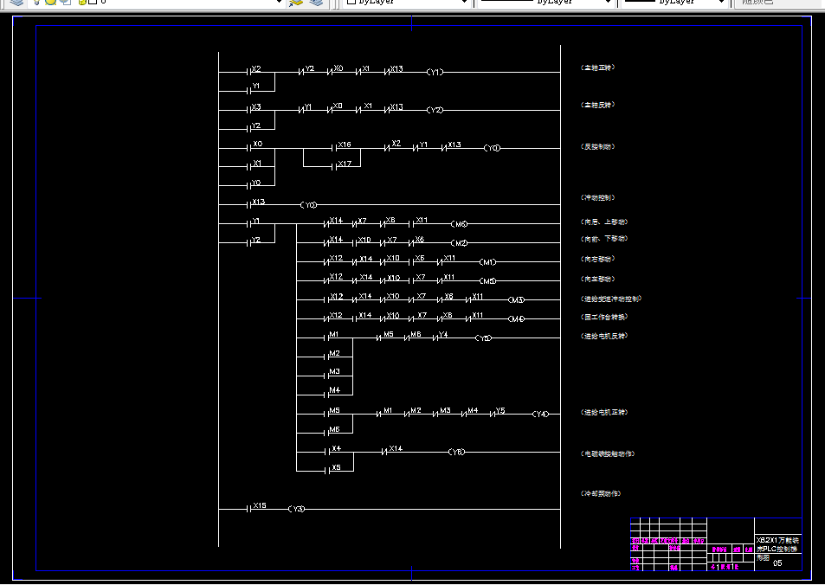
Task: Select the 主轴反转 comment text
Action: point(597,105)
